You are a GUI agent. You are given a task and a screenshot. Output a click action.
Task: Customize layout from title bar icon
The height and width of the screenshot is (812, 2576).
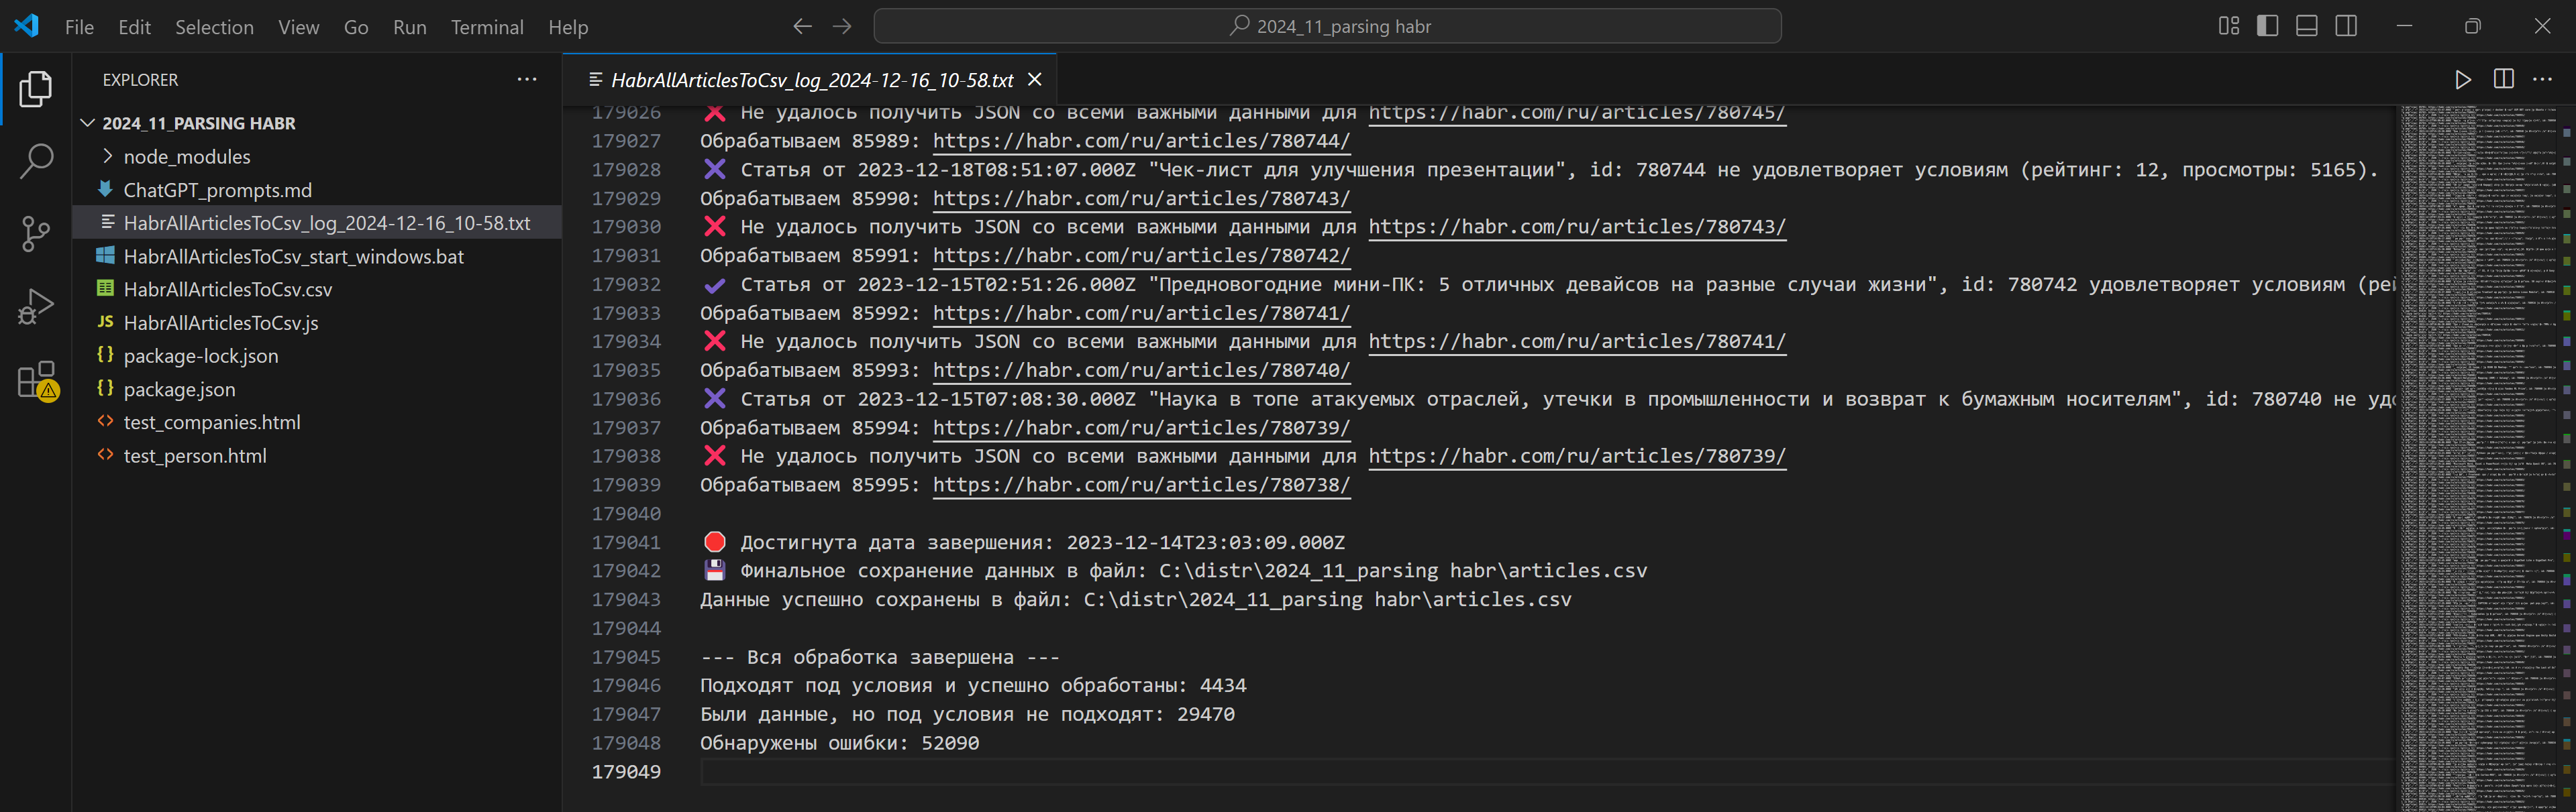point(2228,26)
